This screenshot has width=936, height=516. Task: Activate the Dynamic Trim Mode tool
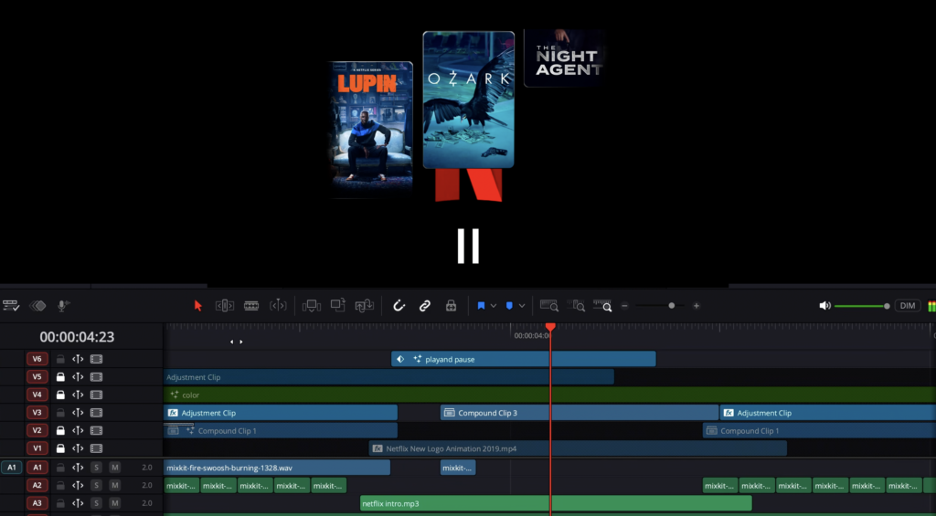pyautogui.click(x=278, y=306)
